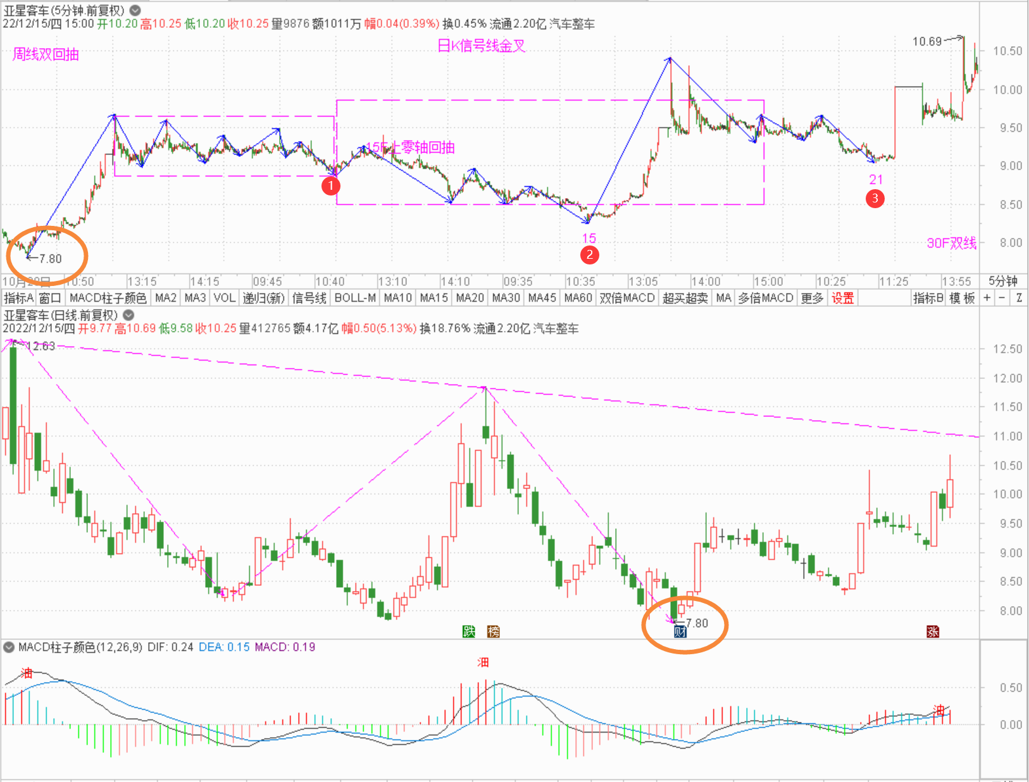Click the 汽车整车 sector label in daily header
The image size is (1029, 782).
point(556,328)
